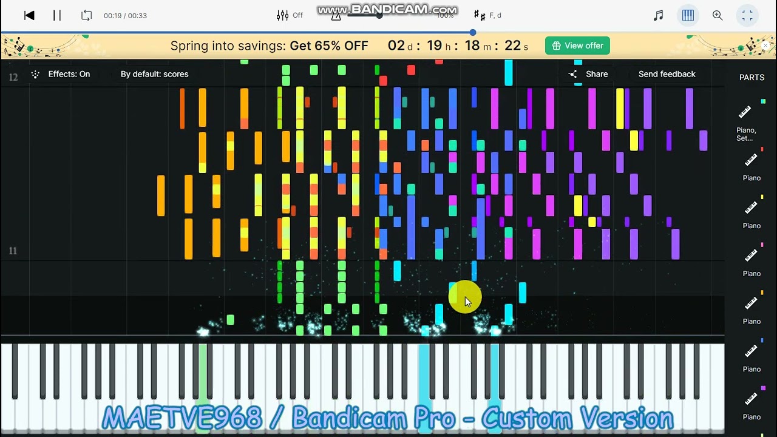Screen dimensions: 777x437
Task: Click the playback progress bar handle
Action: pyautogui.click(x=473, y=32)
